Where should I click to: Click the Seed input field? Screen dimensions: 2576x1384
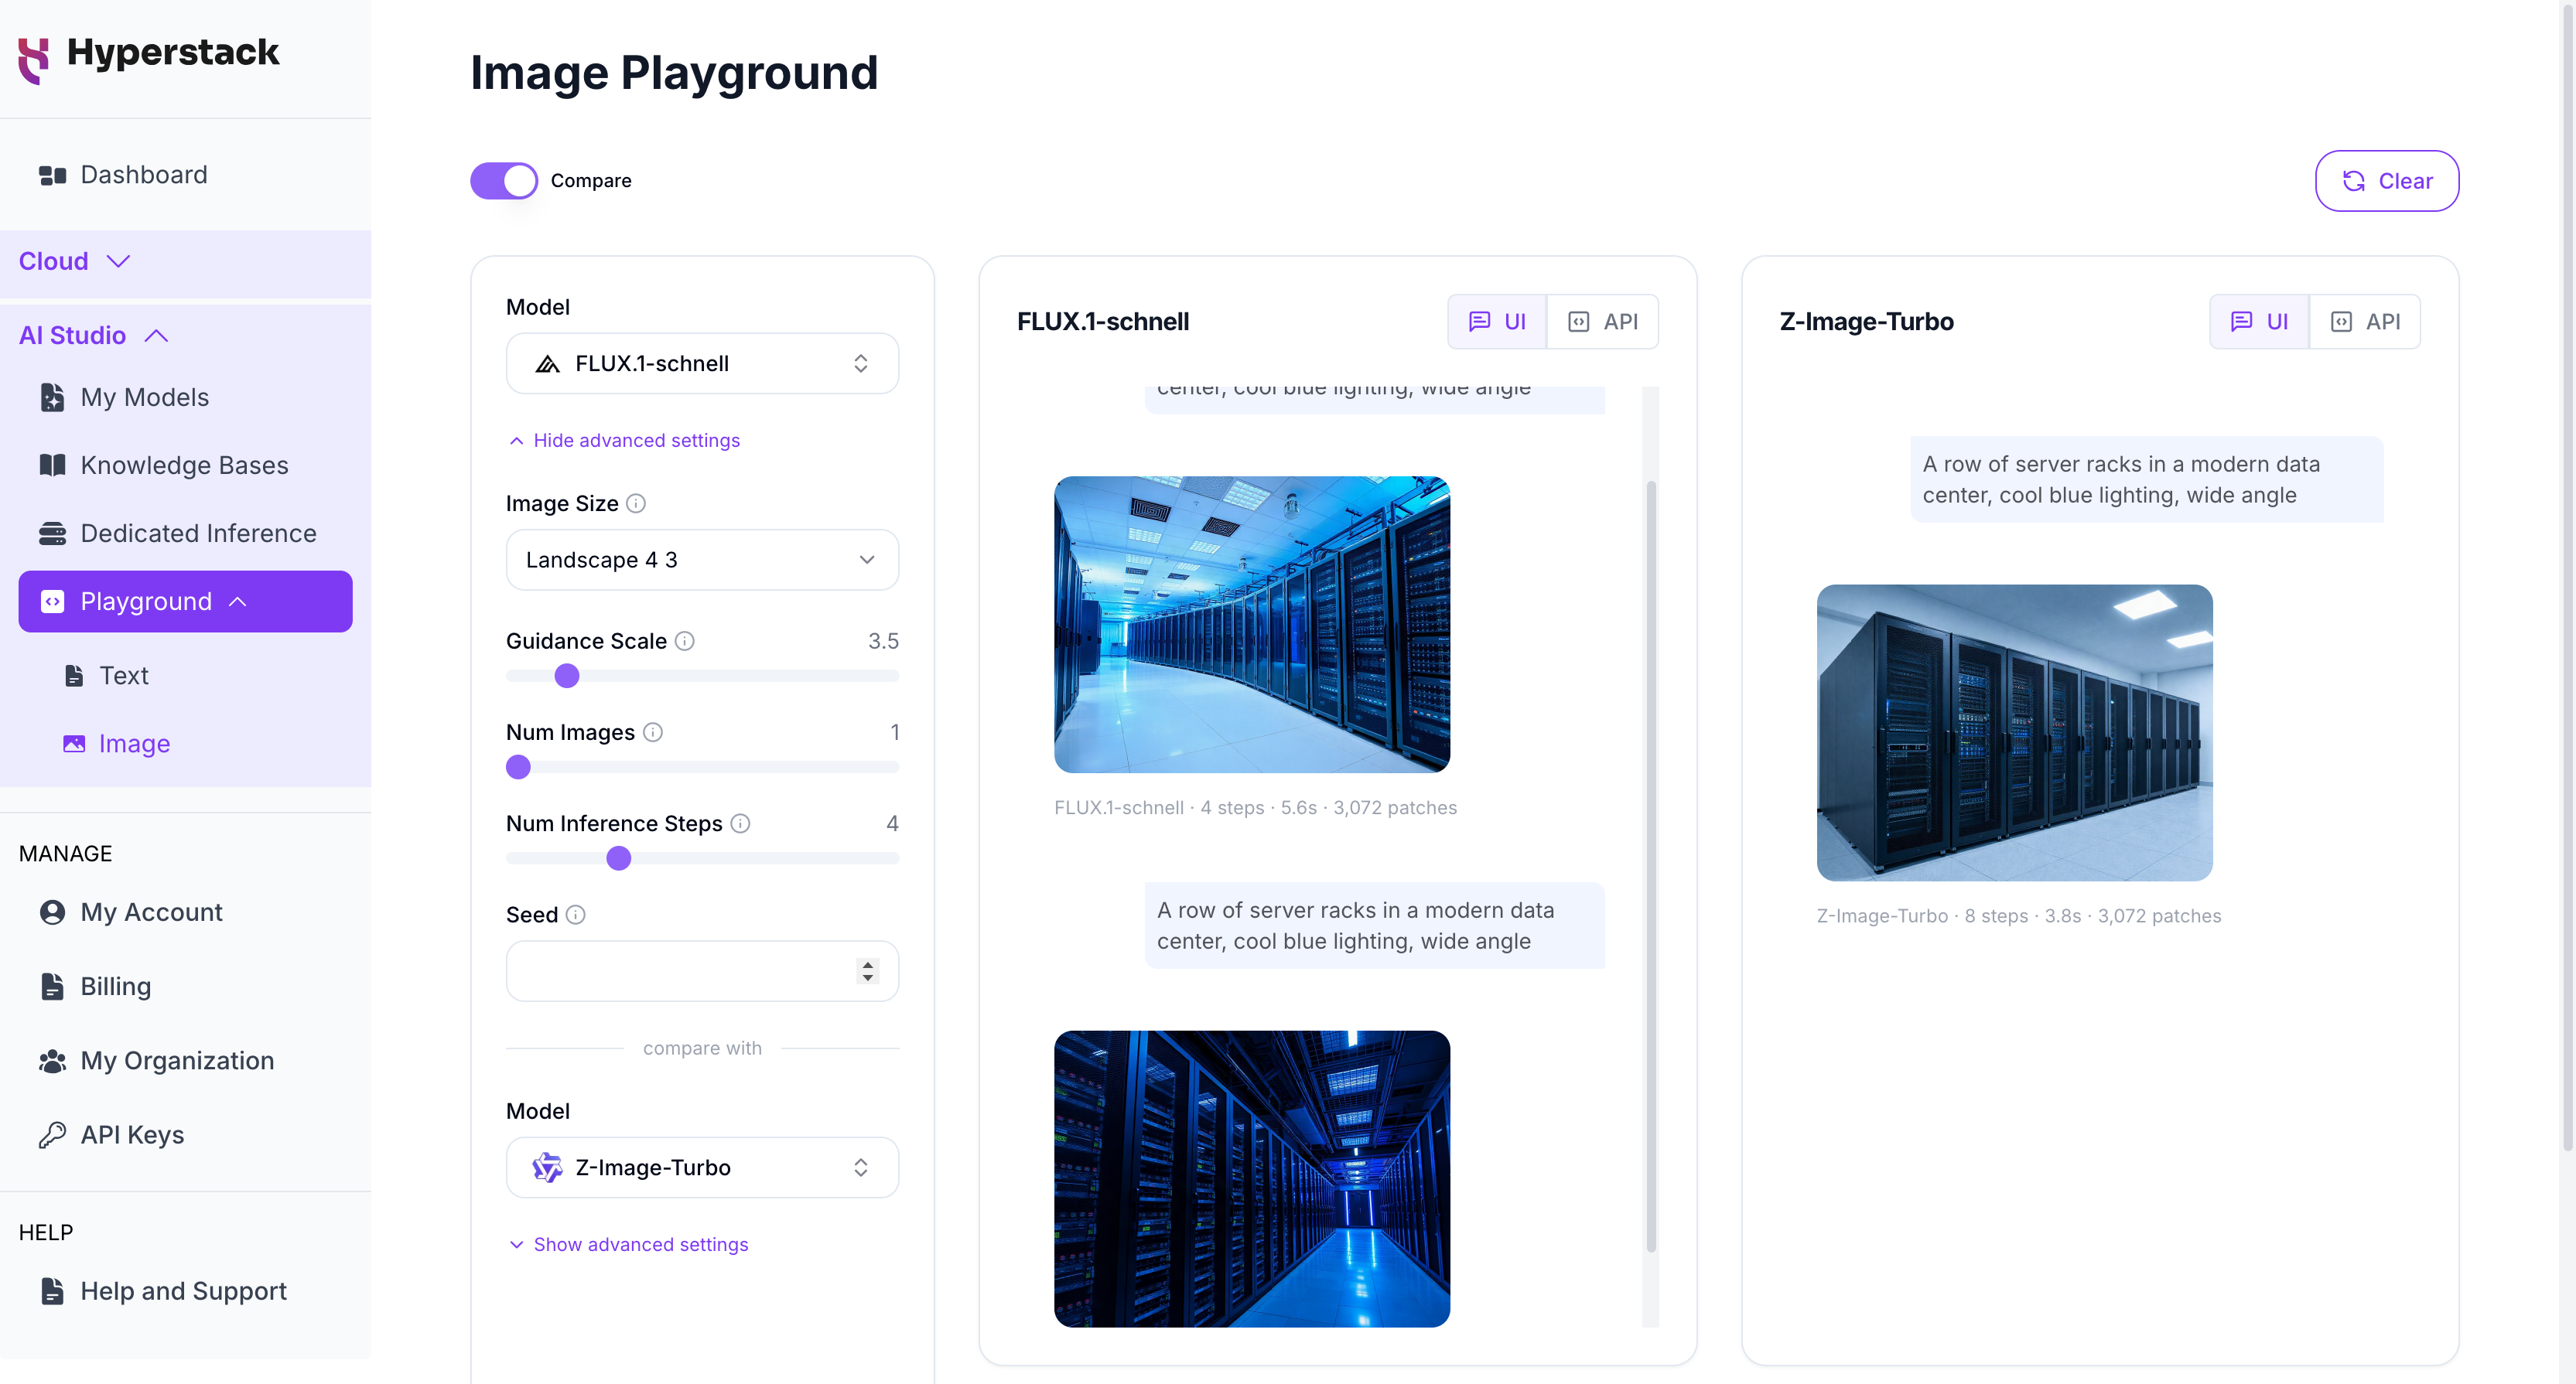pyautogui.click(x=702, y=971)
